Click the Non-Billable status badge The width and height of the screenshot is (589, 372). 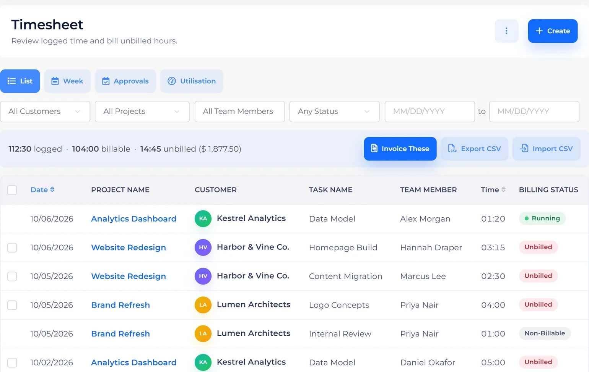[545, 333]
